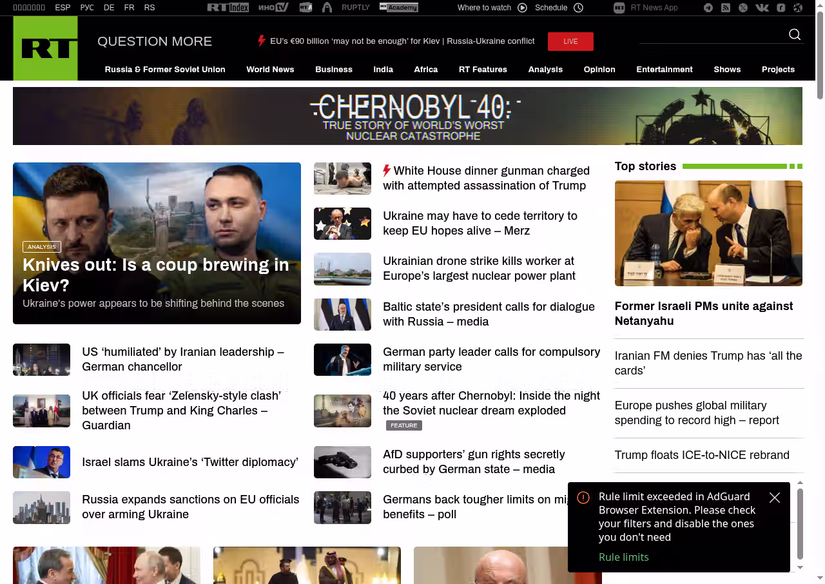Open RT's VK social icon
Screen dimensions: 825x584
coord(762,8)
